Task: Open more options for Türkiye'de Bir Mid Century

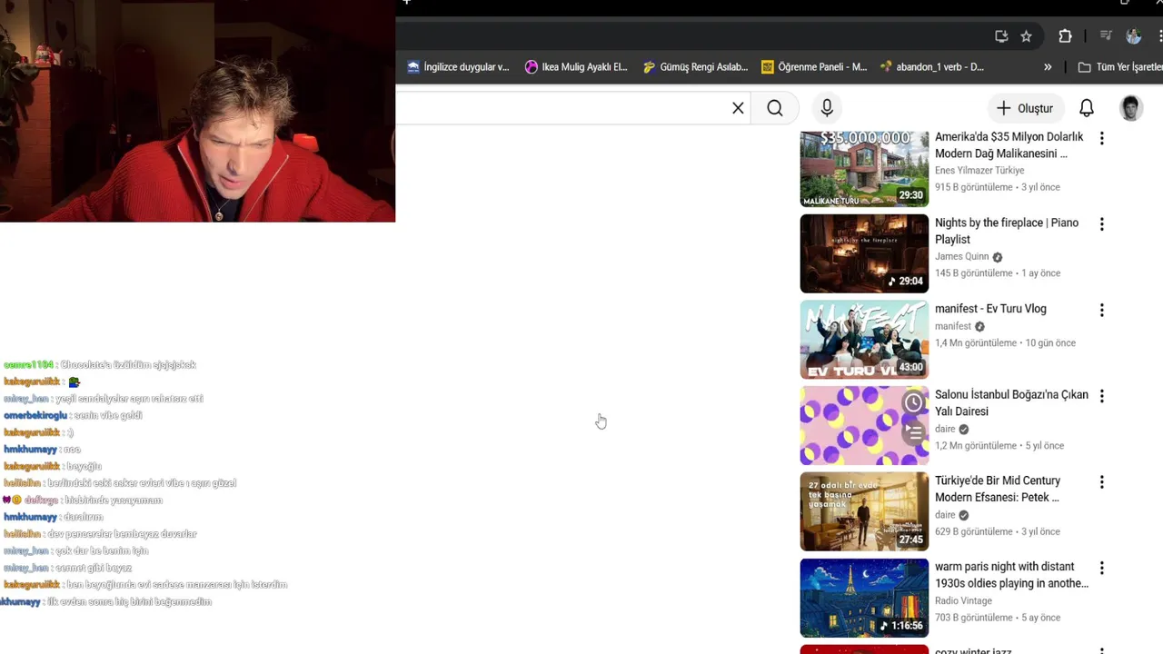Action: (x=1101, y=482)
